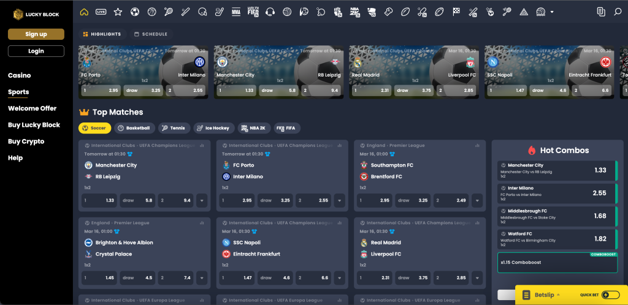Open the LIVE events icon

coord(101,12)
